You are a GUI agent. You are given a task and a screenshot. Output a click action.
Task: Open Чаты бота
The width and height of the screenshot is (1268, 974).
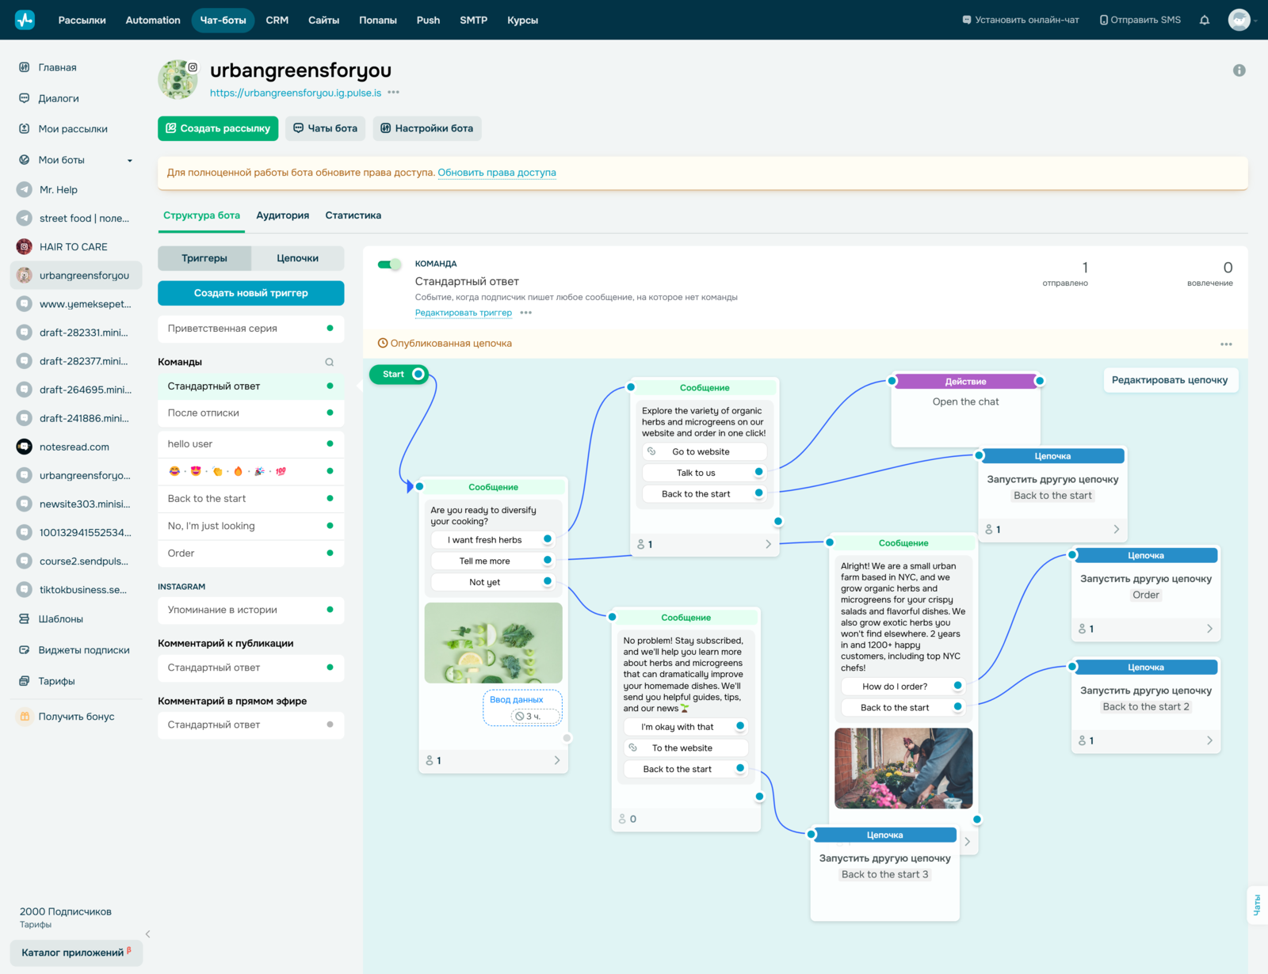[325, 128]
